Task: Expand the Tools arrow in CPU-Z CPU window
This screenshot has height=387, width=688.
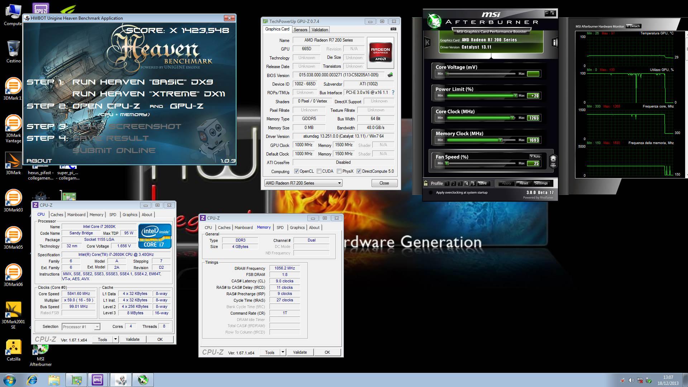Action: click(x=115, y=339)
